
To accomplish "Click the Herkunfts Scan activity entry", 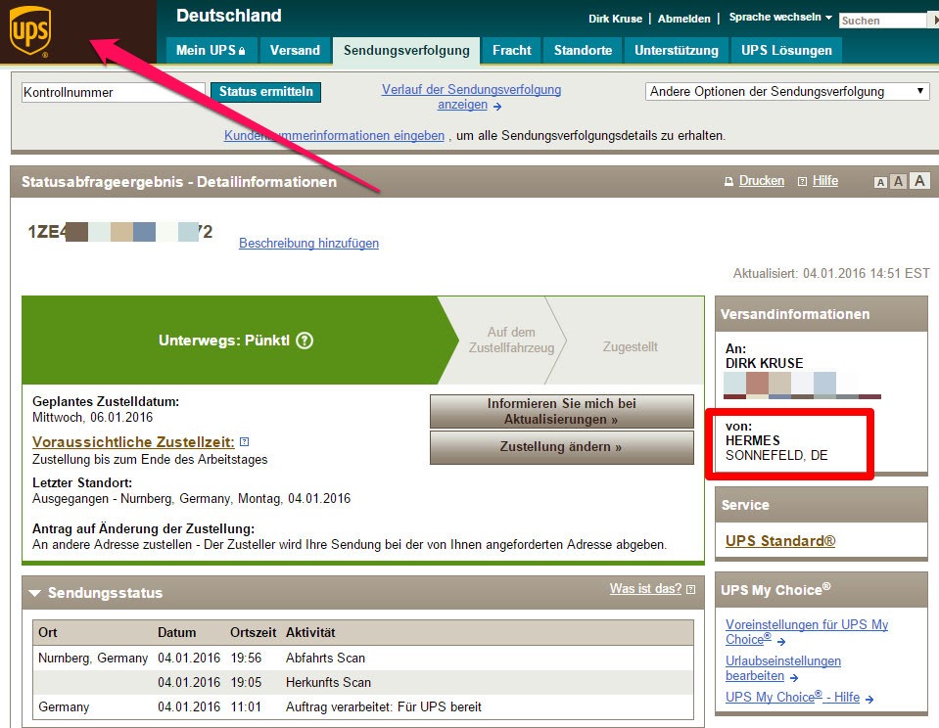I will coord(328,683).
